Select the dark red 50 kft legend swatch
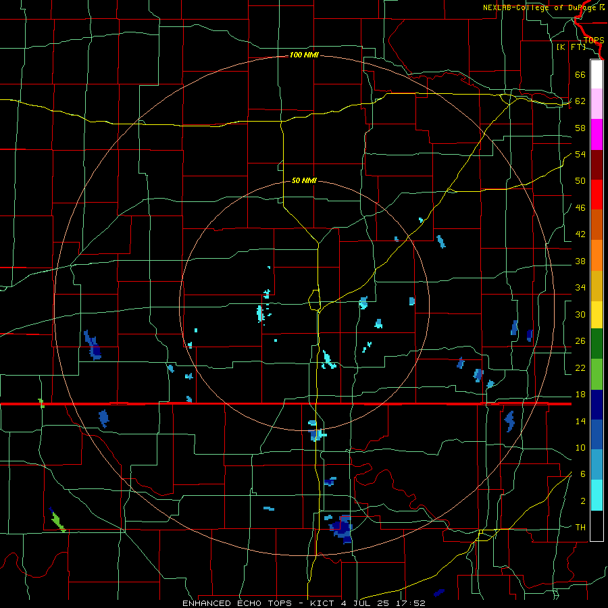608x608 pixels. tap(597, 165)
